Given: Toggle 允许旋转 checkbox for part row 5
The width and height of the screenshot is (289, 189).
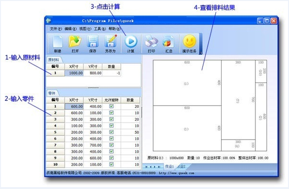Looking at the screenshot, I should tap(111, 132).
